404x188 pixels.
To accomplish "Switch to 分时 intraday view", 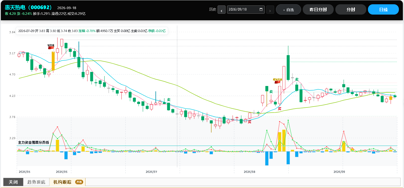I will (351, 9).
